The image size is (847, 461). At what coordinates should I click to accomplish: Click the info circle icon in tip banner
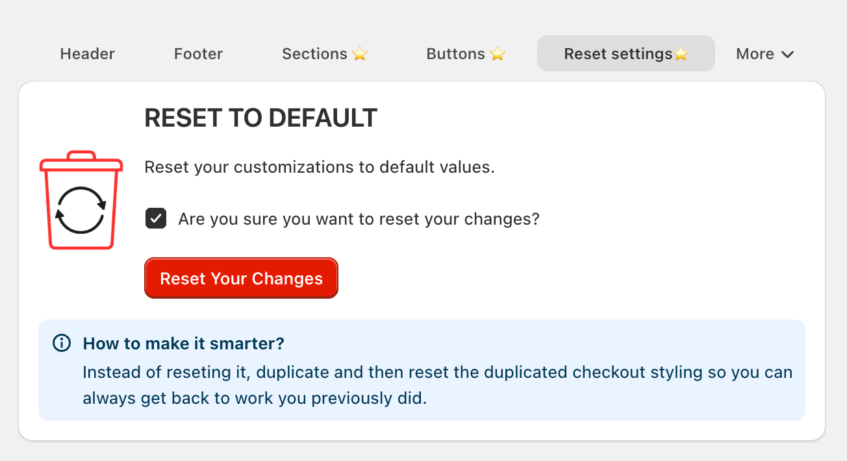61,343
